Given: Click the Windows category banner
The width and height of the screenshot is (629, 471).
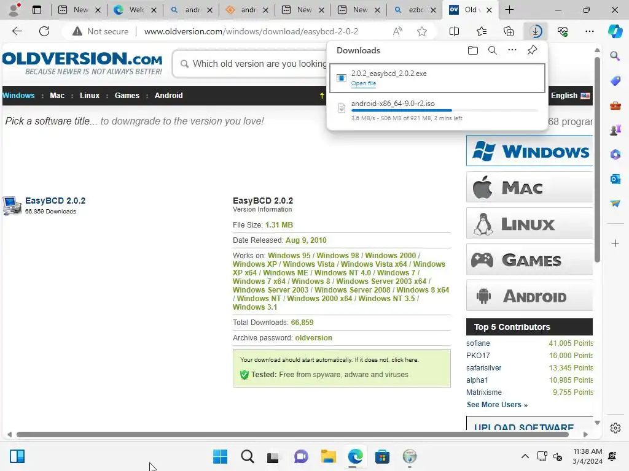Looking at the screenshot, I should pyautogui.click(x=529, y=151).
